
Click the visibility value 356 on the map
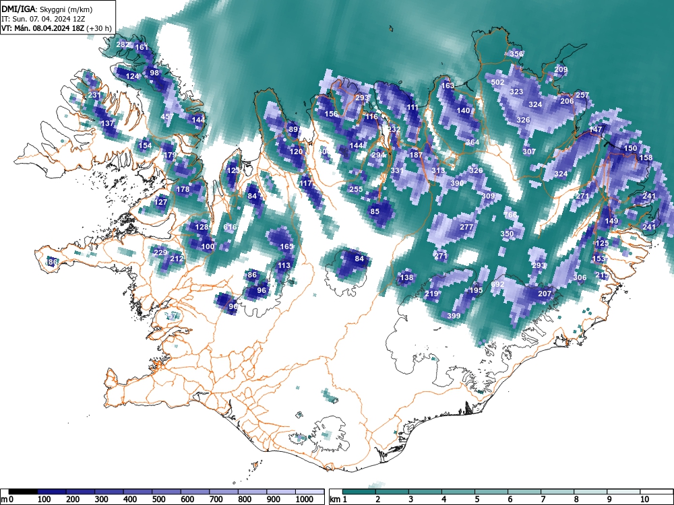(x=517, y=54)
